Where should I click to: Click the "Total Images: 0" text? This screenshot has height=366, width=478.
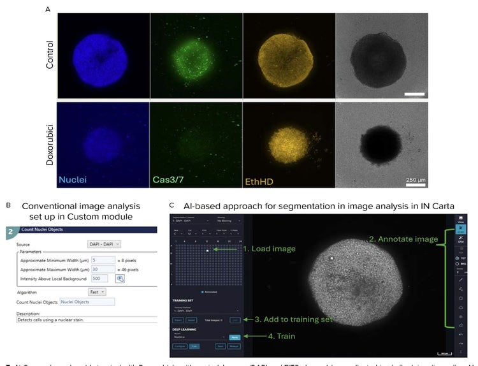coord(214,320)
